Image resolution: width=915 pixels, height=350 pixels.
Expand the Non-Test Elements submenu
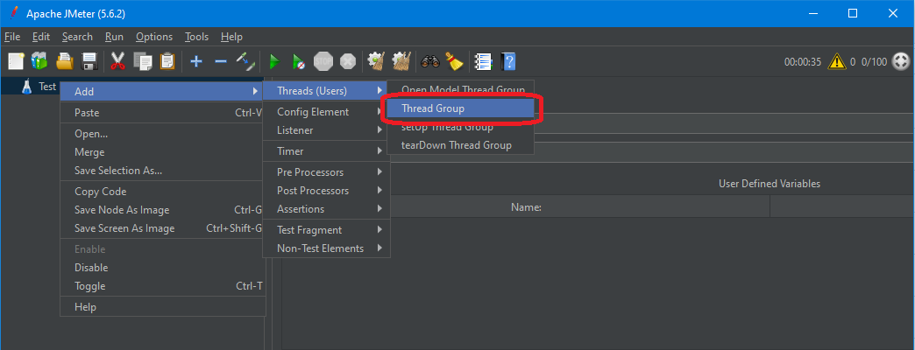tap(326, 248)
